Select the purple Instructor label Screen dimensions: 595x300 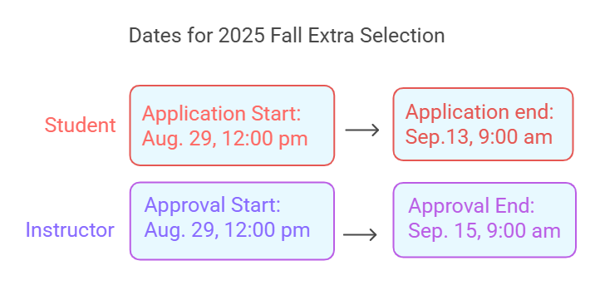(x=70, y=230)
